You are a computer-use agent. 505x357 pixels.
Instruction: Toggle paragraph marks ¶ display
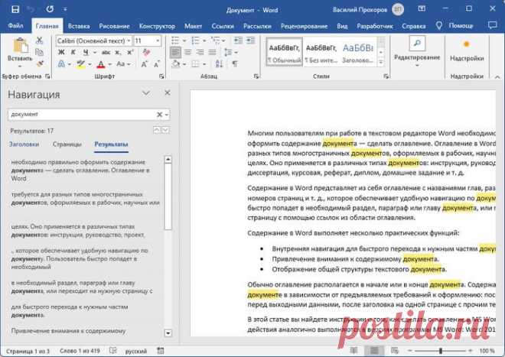pos(235,64)
